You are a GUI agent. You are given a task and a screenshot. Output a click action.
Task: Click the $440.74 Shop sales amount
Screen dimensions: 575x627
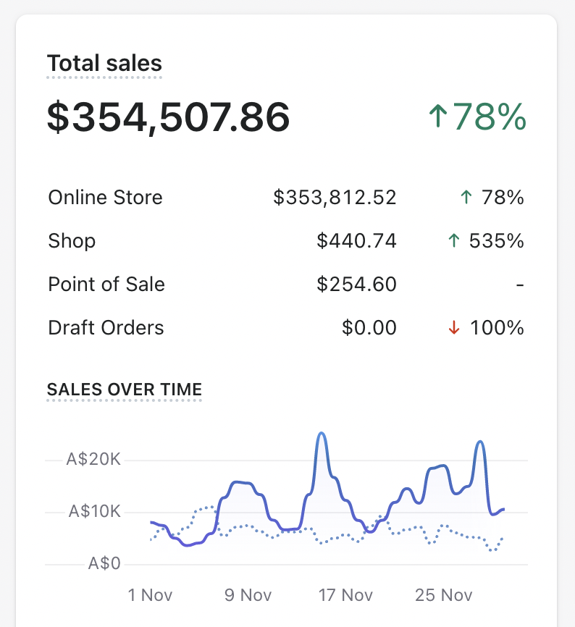click(x=356, y=241)
